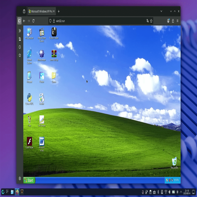
Task: Open the clipboard icon in the system tray
Action: [150, 192]
